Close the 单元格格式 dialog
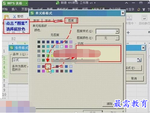The height and width of the screenshot is (113, 150). click(123, 13)
